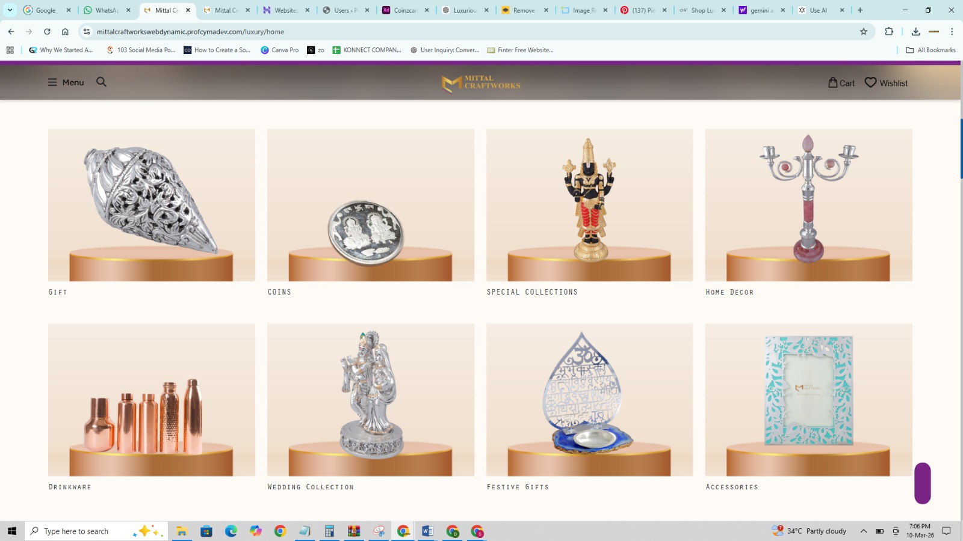
Task: Bookmark this page with star icon
Action: coord(864,31)
